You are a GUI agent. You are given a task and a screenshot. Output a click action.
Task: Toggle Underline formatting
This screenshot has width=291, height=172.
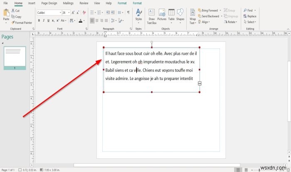[49, 21]
